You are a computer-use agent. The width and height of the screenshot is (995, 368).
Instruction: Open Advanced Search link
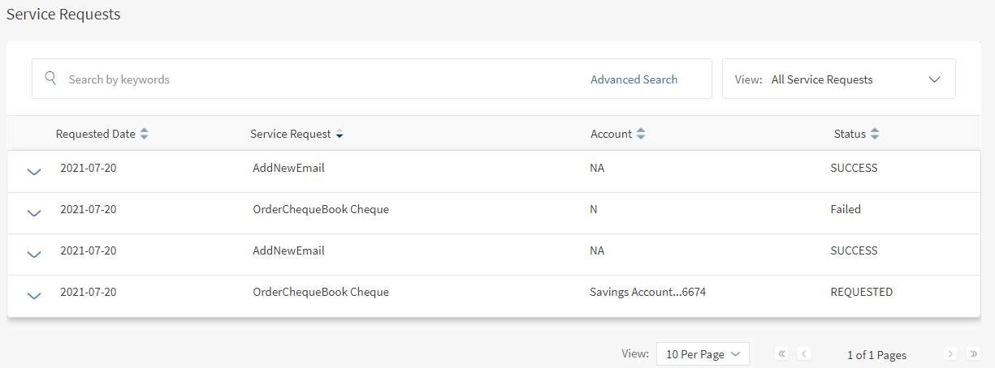pyautogui.click(x=634, y=79)
